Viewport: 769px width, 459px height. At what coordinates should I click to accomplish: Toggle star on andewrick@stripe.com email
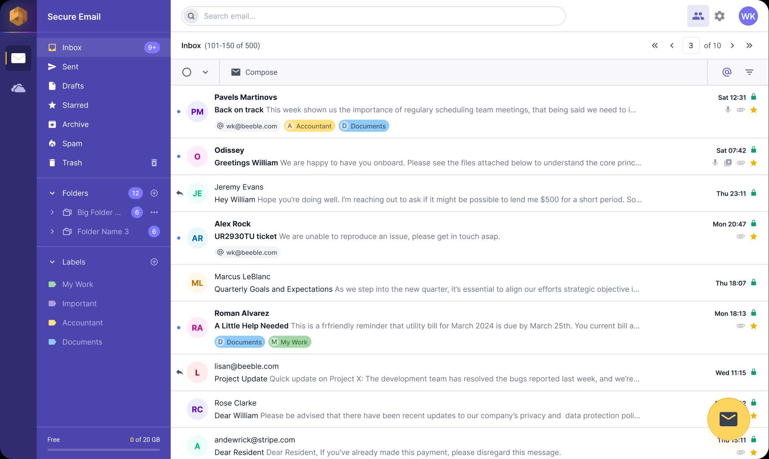click(x=754, y=452)
